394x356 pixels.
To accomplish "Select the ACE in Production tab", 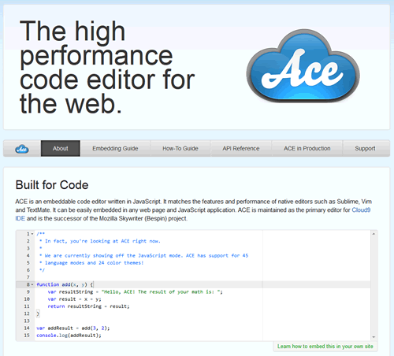I will coord(307,148).
